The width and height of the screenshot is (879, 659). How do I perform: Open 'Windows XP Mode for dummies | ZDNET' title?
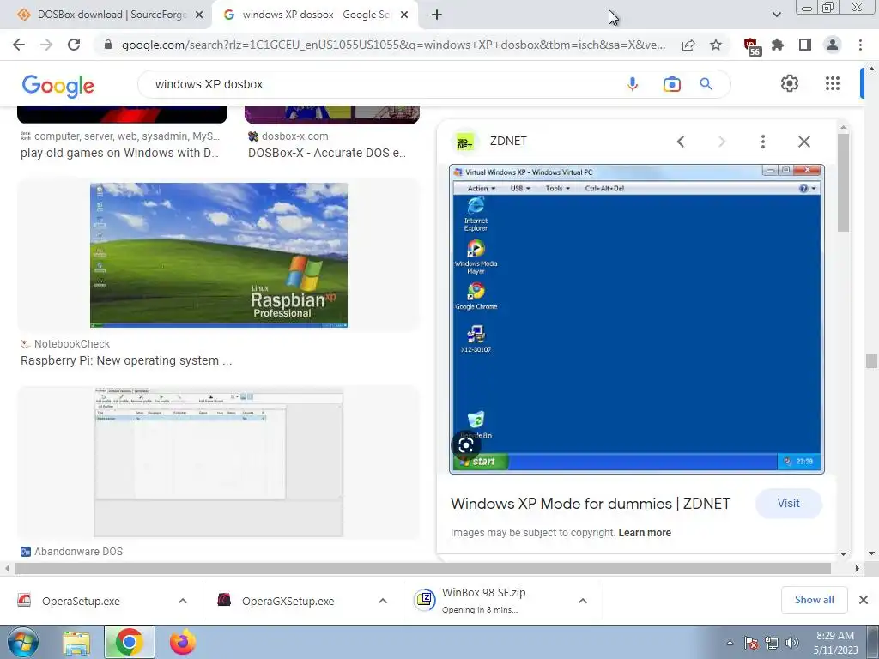click(591, 503)
